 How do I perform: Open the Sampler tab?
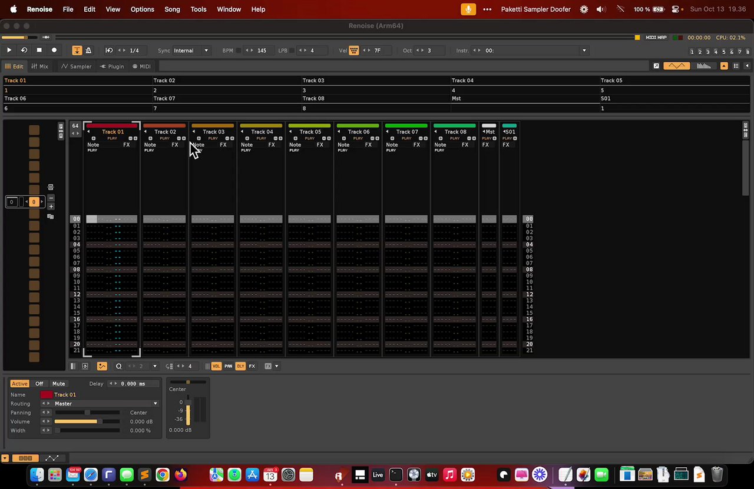click(x=77, y=66)
